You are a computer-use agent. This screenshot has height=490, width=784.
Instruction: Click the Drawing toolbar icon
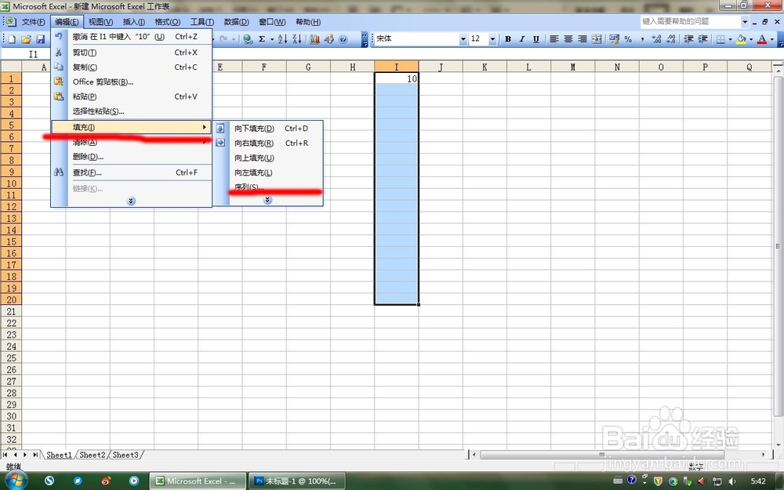329,39
